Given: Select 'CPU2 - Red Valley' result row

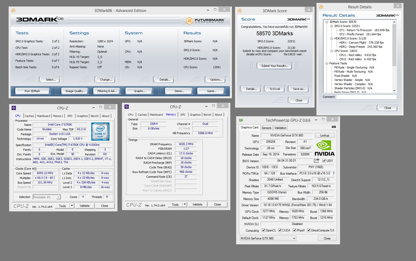Looking at the screenshot, I should (357, 59).
